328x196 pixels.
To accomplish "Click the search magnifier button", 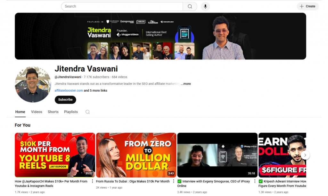I will point(190,6).
